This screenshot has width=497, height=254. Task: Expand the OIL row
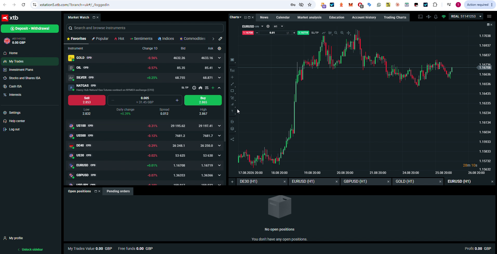point(219,68)
